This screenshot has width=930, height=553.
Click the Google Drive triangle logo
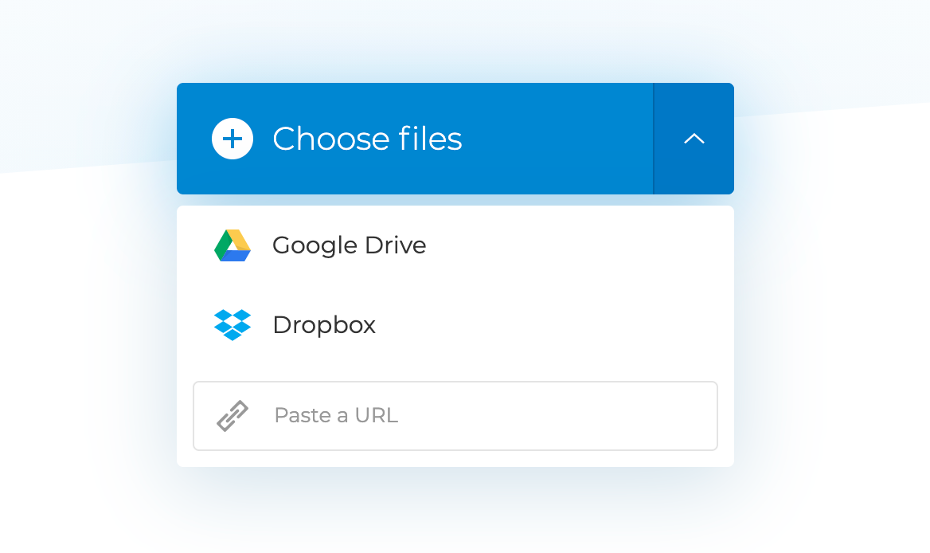(x=232, y=245)
